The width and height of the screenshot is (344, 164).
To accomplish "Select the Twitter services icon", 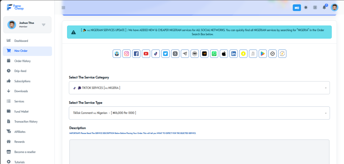I will (165, 54).
